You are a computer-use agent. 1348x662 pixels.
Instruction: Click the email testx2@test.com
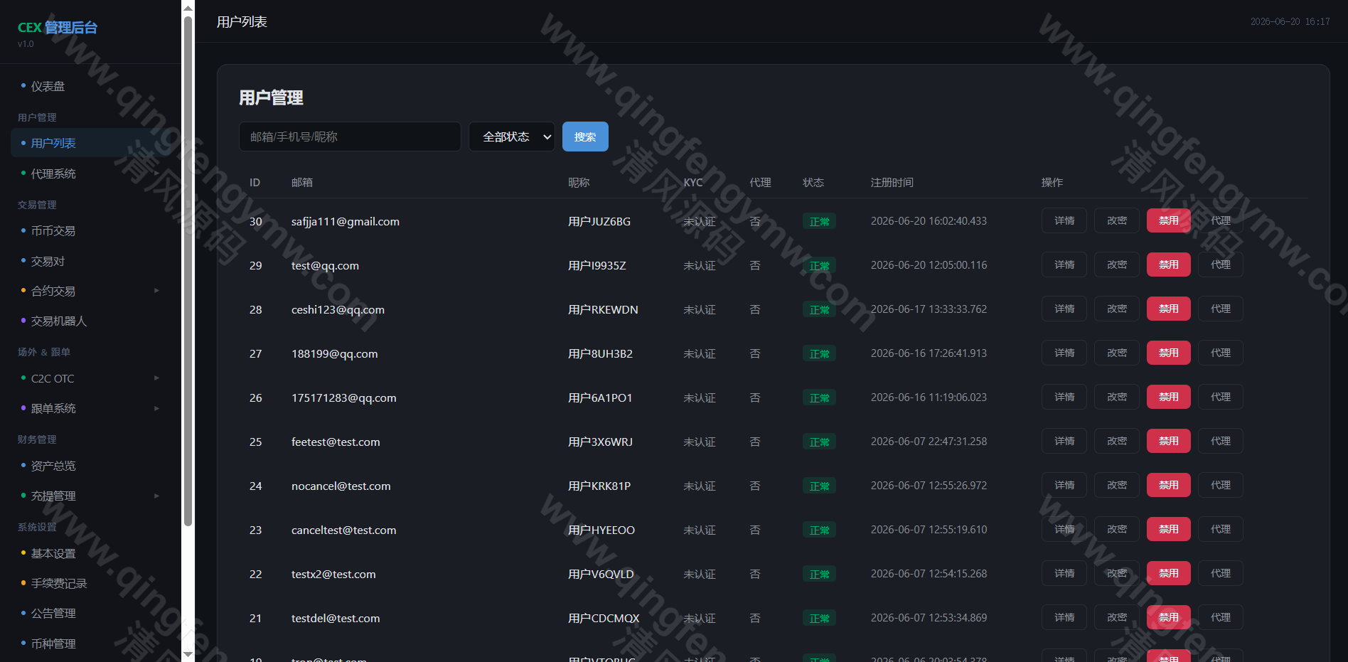coord(333,574)
